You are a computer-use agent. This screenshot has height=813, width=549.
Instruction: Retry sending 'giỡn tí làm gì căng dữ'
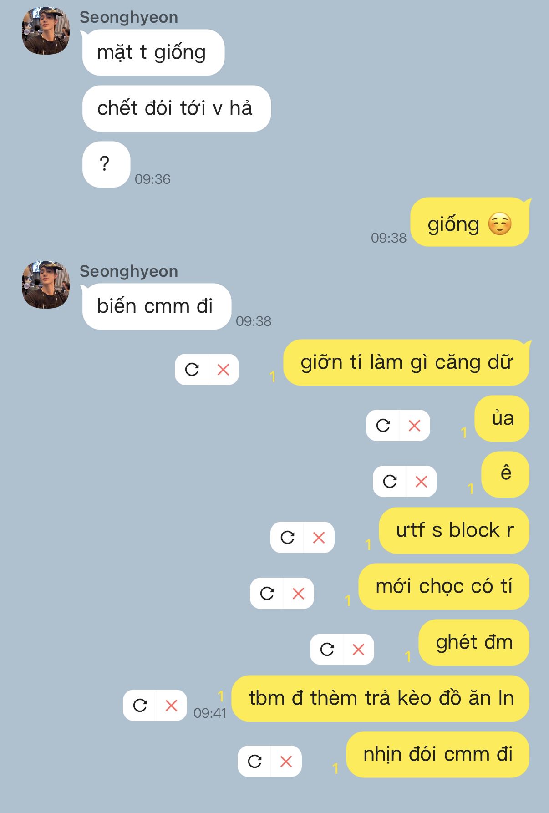click(x=192, y=369)
